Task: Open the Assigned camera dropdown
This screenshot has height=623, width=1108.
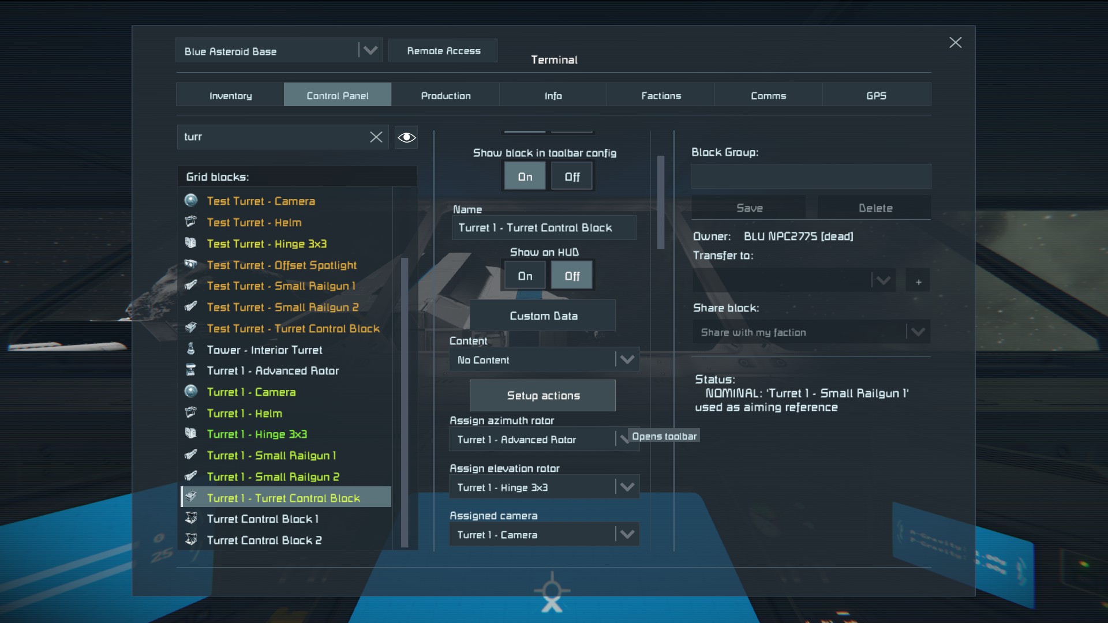Action: [627, 535]
